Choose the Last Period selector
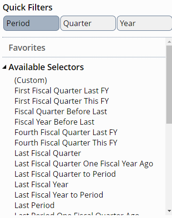Screen dimensions: 172x218 35,205
